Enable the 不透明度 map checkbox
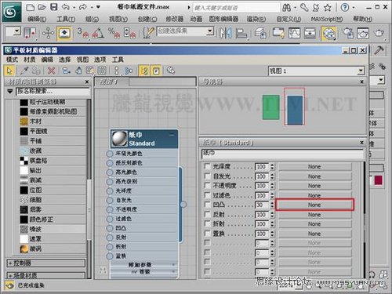 pos(207,186)
